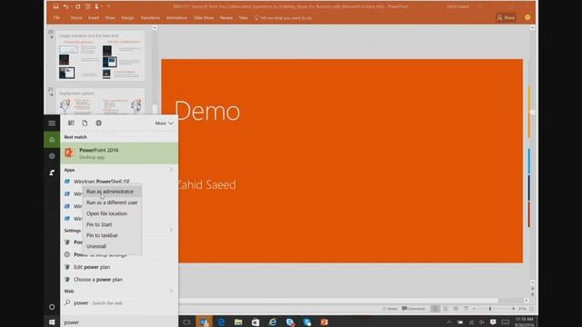Click the Cortana circle icon in sidebar
The width and height of the screenshot is (582, 327).
(52, 307)
